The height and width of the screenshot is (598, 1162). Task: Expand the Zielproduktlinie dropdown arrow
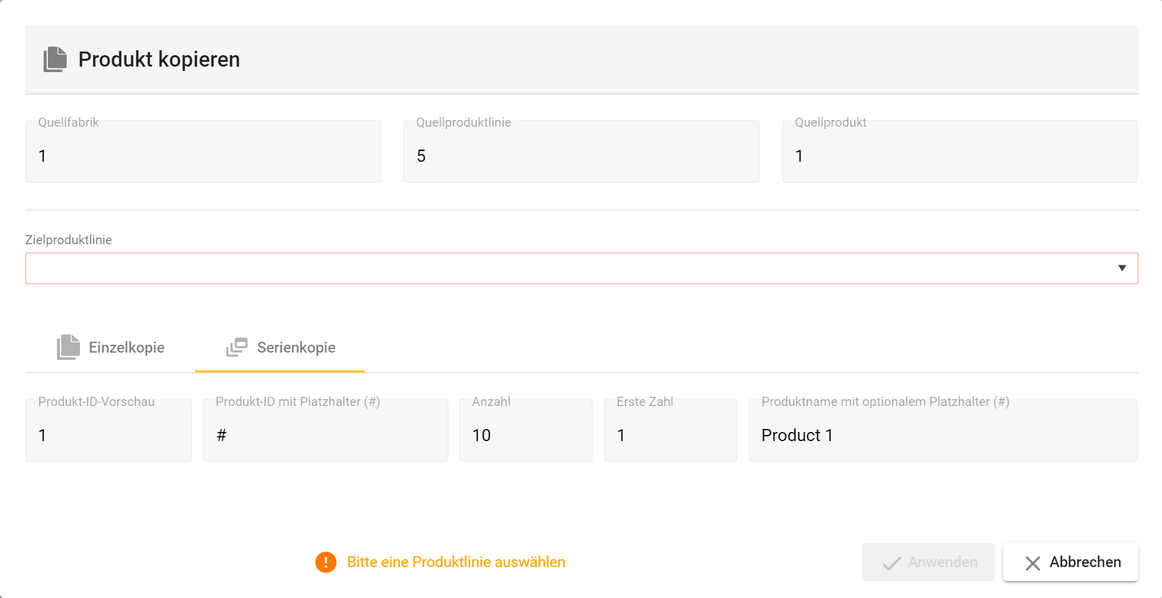(1122, 268)
